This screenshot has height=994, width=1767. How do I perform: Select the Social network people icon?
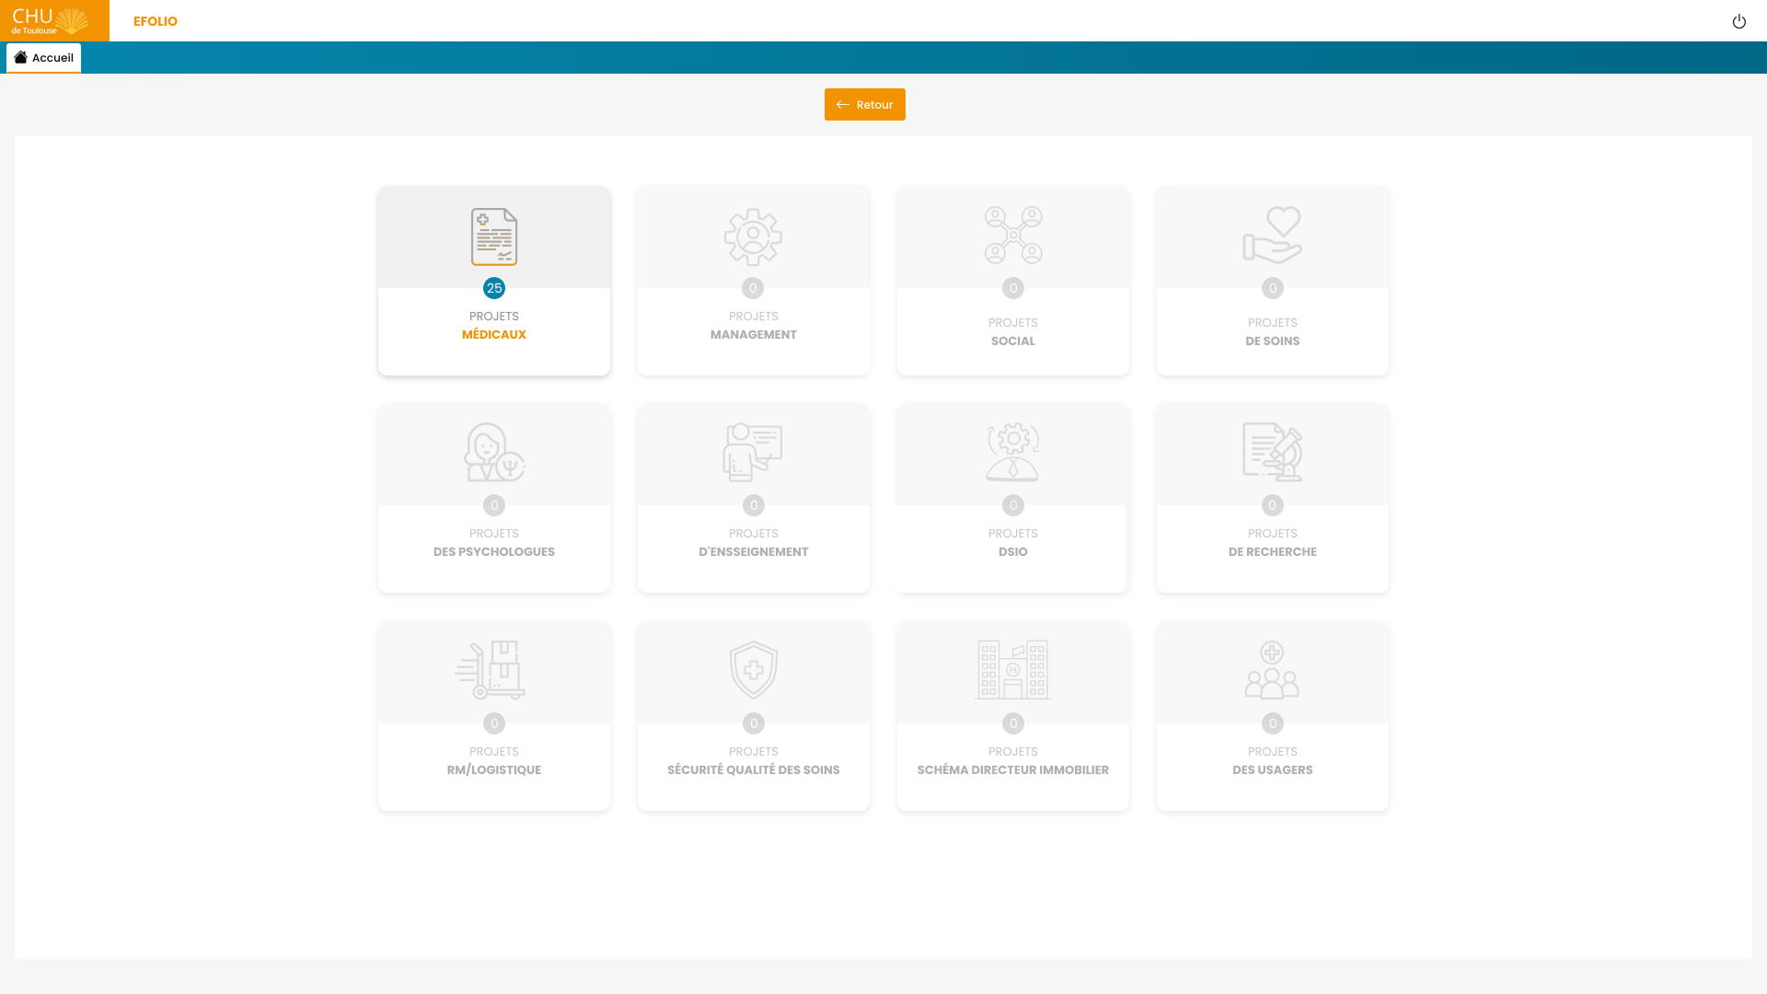(1012, 236)
